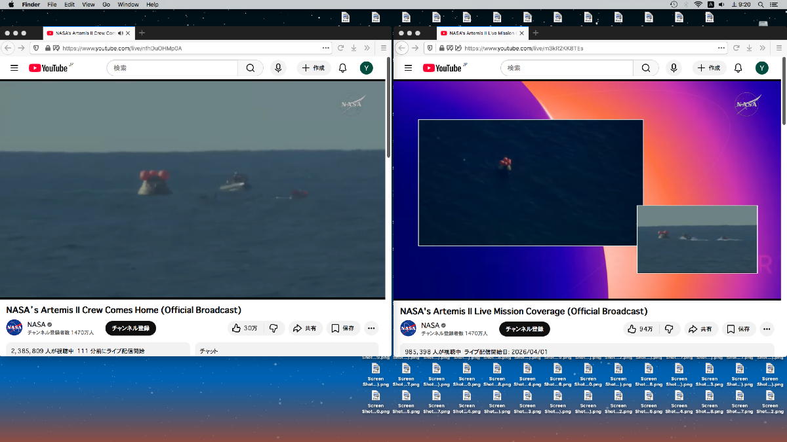
Task: Open downloads panel in right browser
Action: click(749, 48)
